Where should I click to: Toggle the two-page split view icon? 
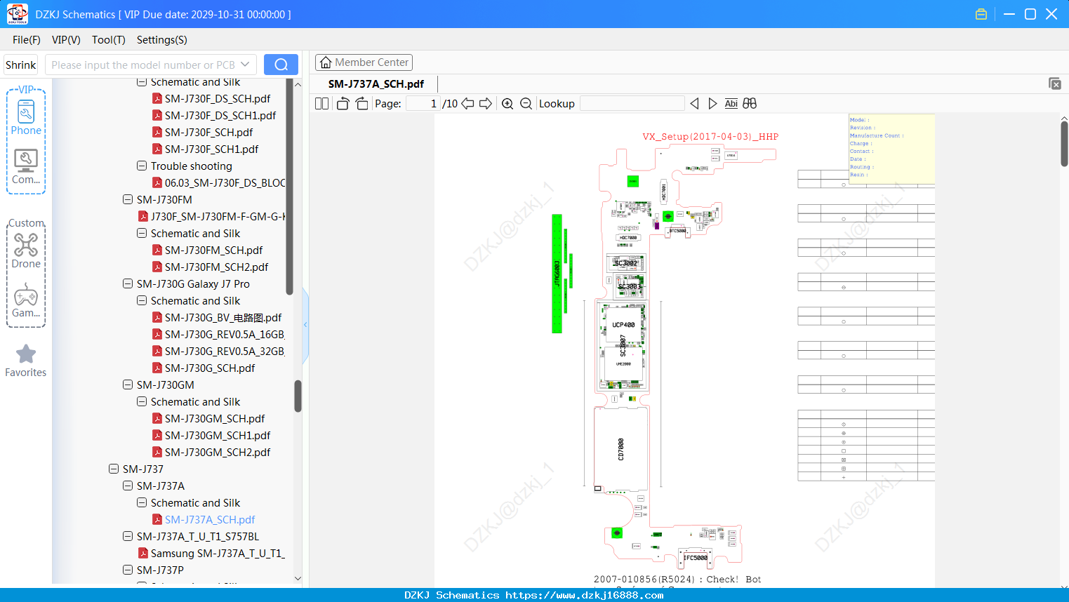(x=322, y=104)
